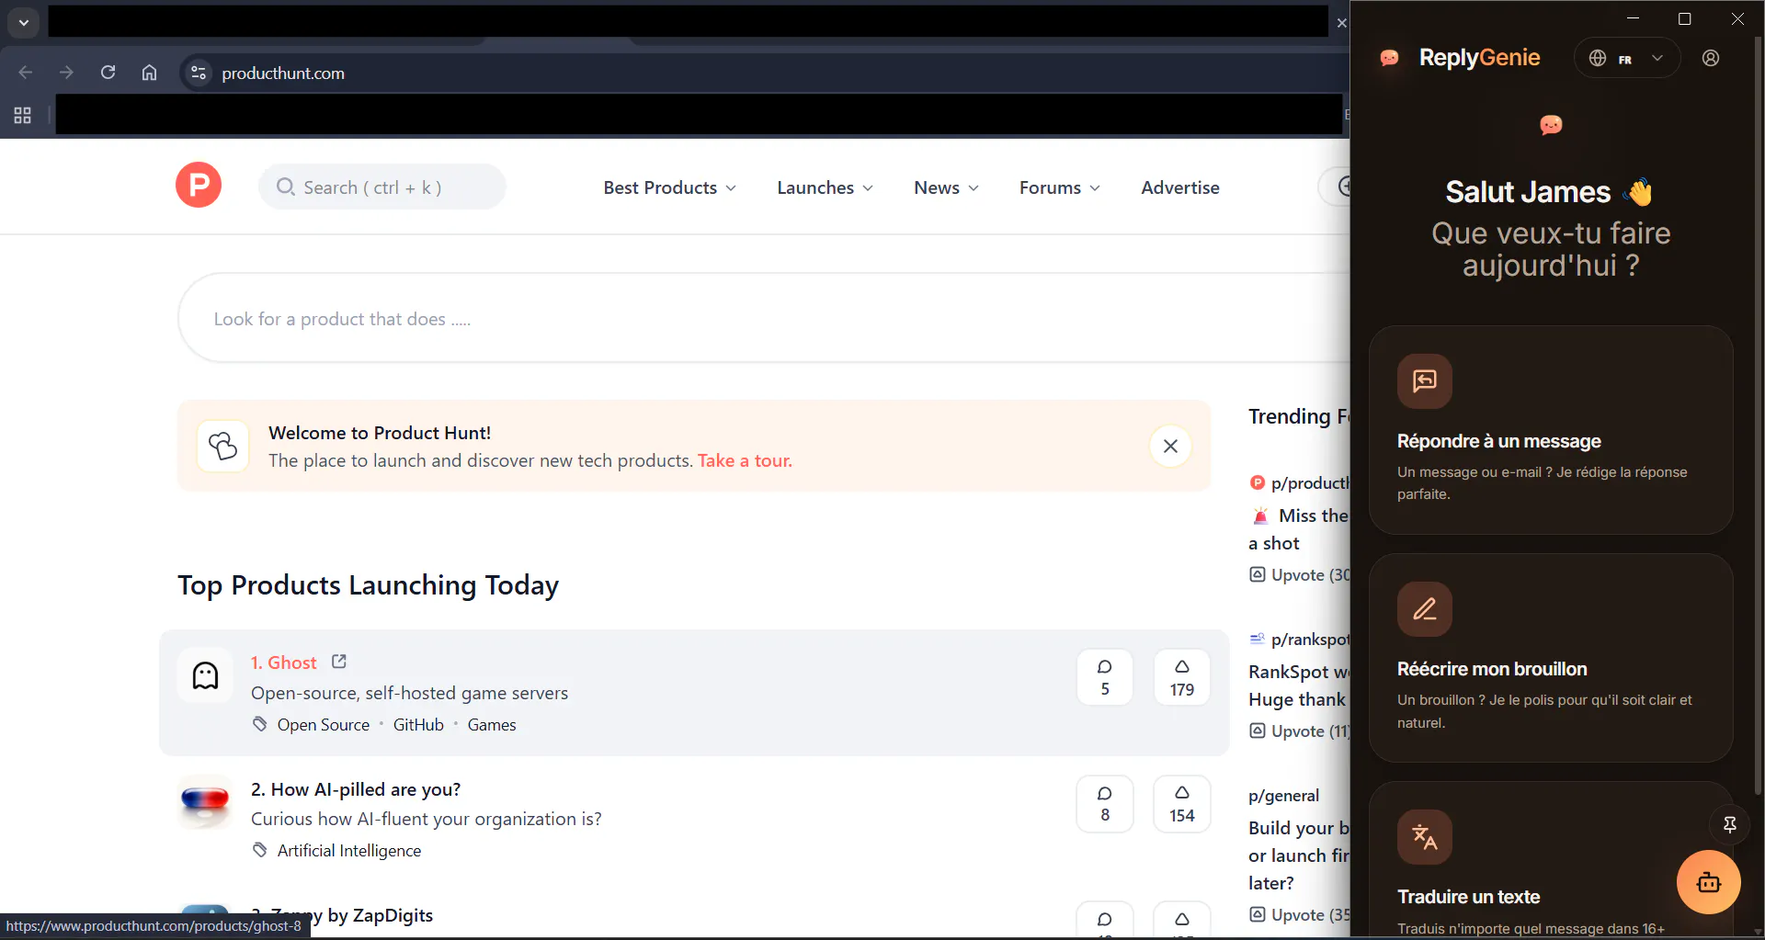The height and width of the screenshot is (940, 1765).
Task: Focus the Search (ctrl + k) field
Action: [x=382, y=187]
